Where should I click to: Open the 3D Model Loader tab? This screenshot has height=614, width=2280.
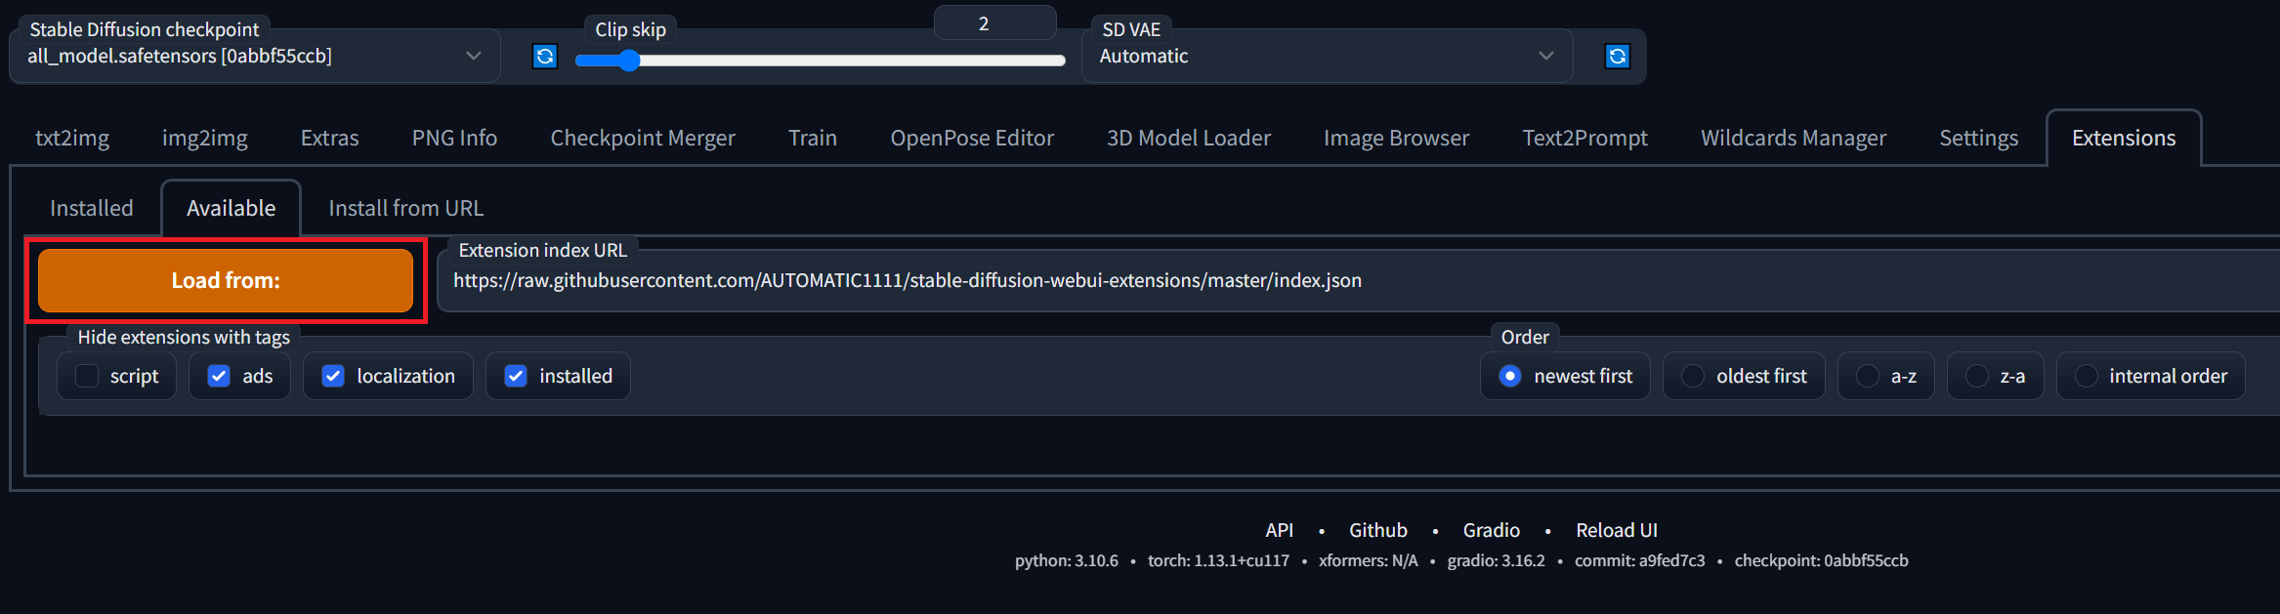pos(1189,138)
